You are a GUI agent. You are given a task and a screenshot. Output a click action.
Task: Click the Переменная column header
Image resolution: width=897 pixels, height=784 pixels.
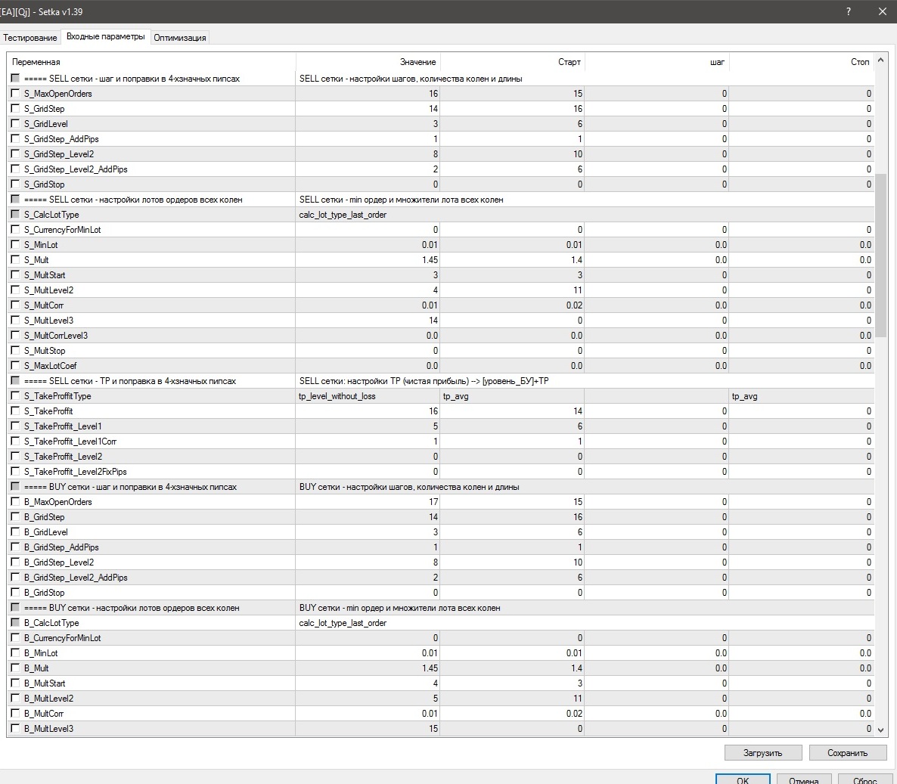coord(151,62)
